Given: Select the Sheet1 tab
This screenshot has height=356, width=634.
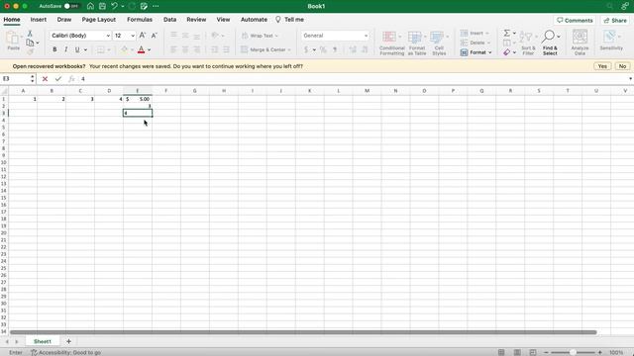Looking at the screenshot, I should pos(43,341).
